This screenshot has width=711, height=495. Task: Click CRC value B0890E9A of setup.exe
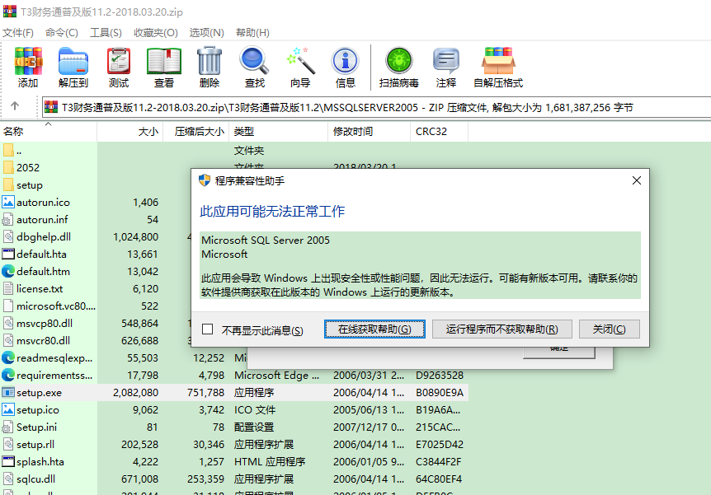(x=440, y=393)
